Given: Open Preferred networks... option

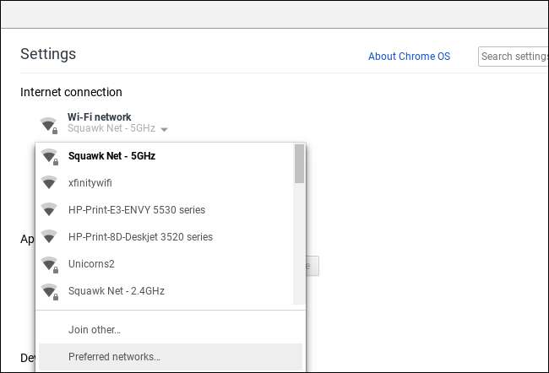Looking at the screenshot, I should (x=114, y=356).
